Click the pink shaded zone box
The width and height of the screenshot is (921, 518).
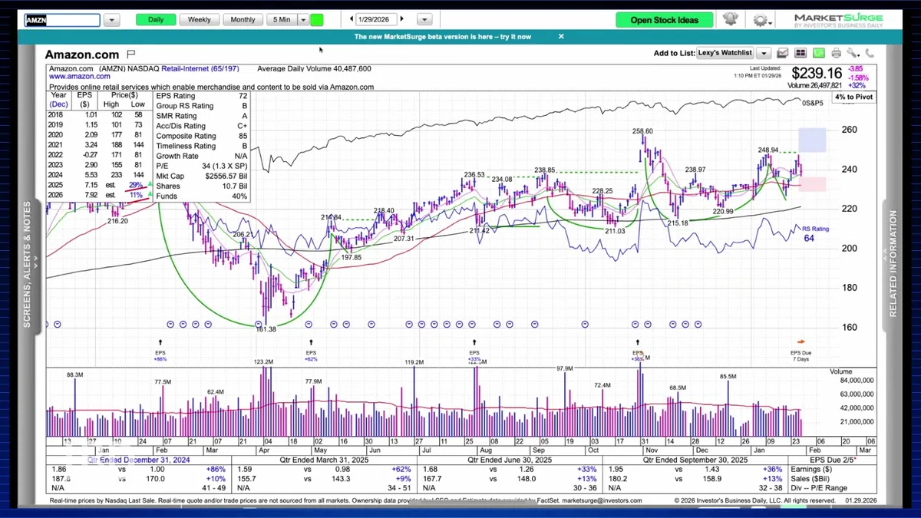click(814, 184)
